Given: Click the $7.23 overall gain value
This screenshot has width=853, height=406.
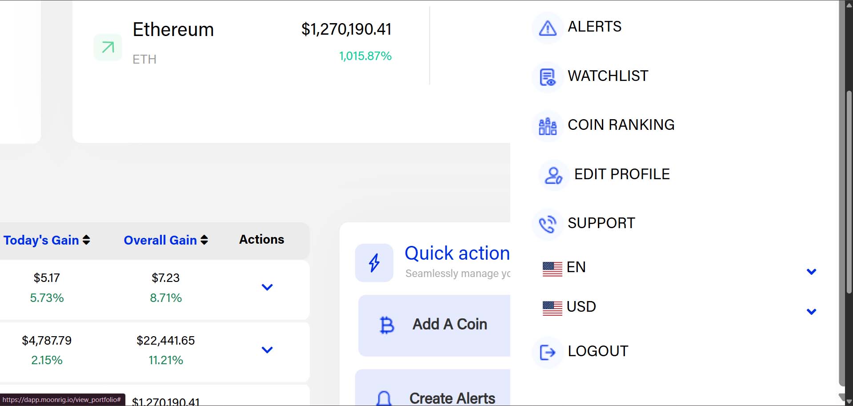Looking at the screenshot, I should (x=166, y=278).
